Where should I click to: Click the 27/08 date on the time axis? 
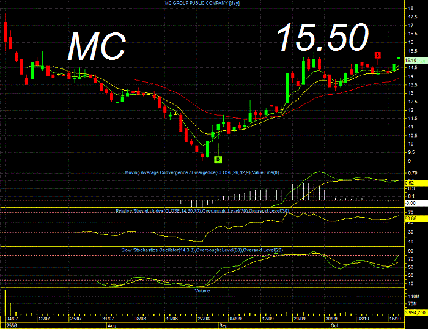(204, 319)
